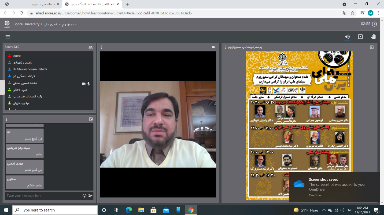The height and width of the screenshot is (215, 384).
Task: Send the chat message
Action: tap(90, 196)
